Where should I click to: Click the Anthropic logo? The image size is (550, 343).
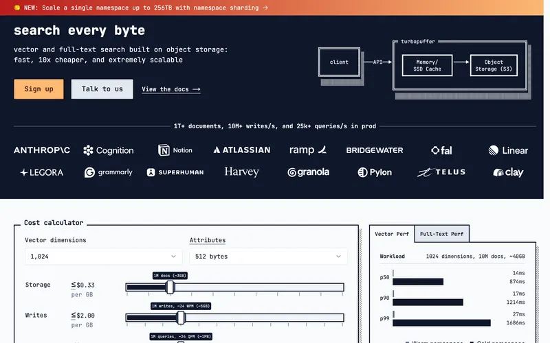click(x=42, y=150)
